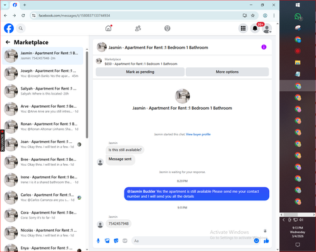Open the File Explorer taskbar icon
The width and height of the screenshot is (316, 252).
pyautogui.click(x=298, y=62)
